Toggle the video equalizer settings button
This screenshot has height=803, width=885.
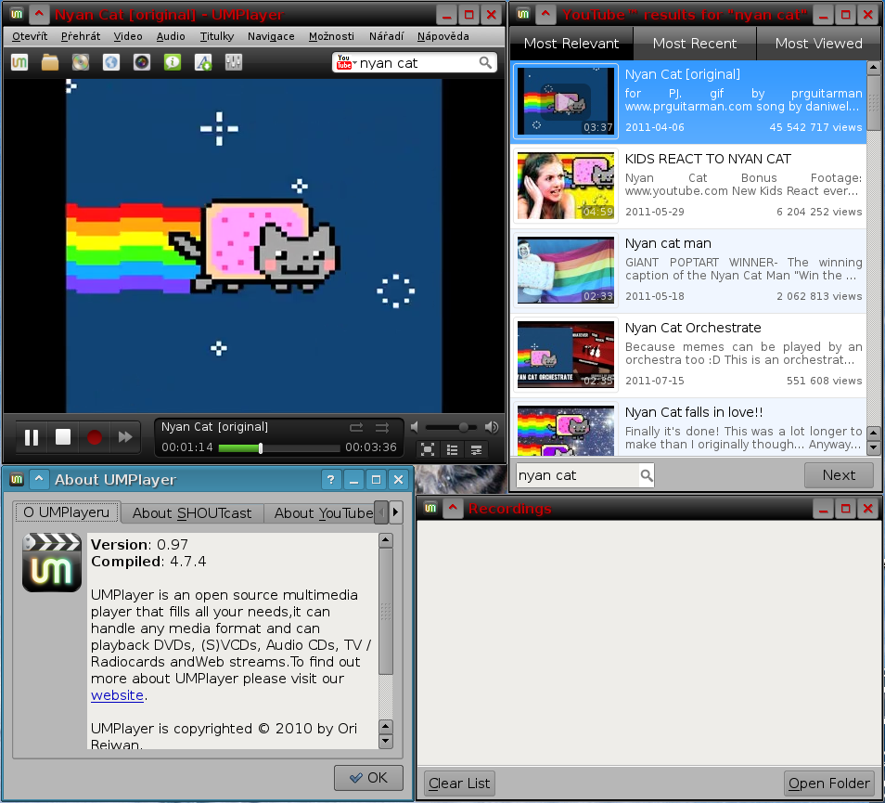(477, 449)
